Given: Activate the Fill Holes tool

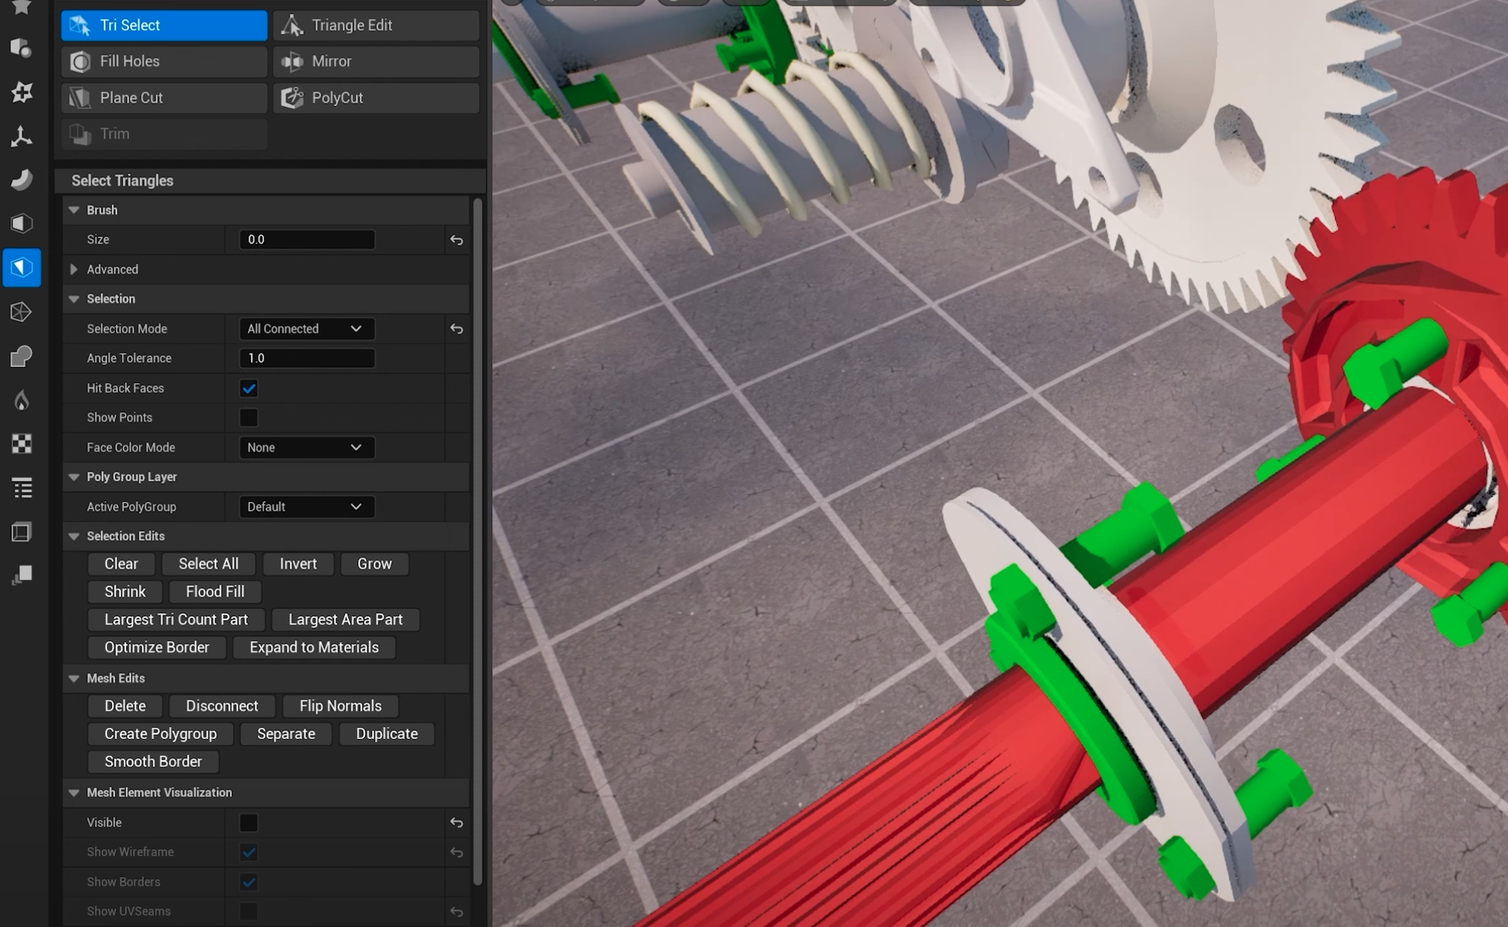Looking at the screenshot, I should (164, 61).
